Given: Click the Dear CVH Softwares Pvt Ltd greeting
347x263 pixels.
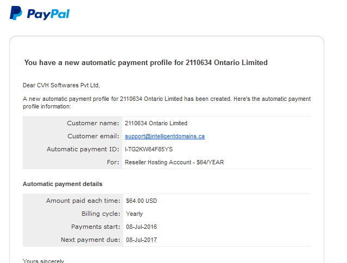Looking at the screenshot, I should pos(61,85).
